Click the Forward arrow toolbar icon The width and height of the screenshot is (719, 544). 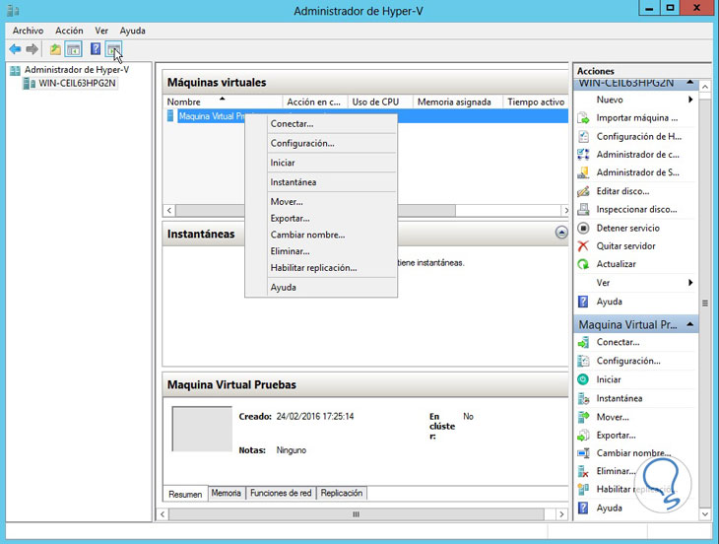tap(32, 49)
